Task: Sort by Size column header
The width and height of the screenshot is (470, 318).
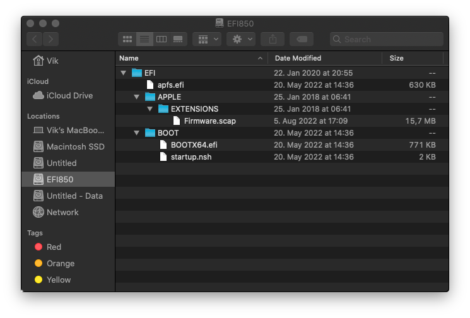Action: tap(413, 58)
